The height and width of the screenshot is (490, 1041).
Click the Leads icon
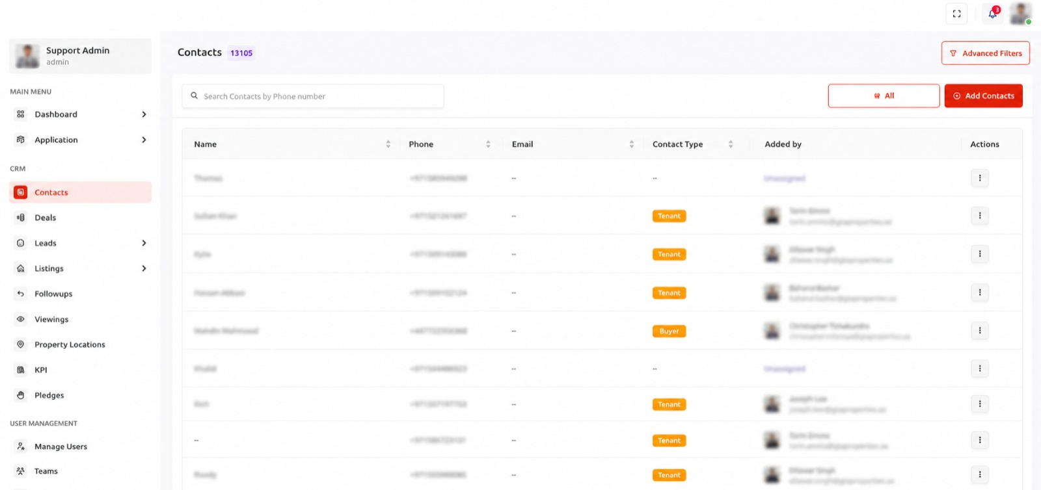click(x=21, y=243)
